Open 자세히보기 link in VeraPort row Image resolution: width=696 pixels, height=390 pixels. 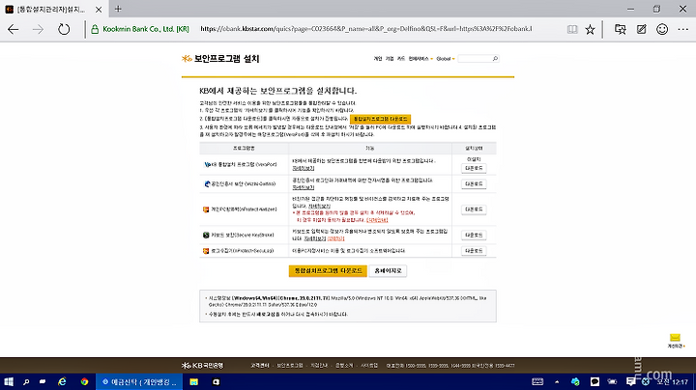[x=304, y=168]
